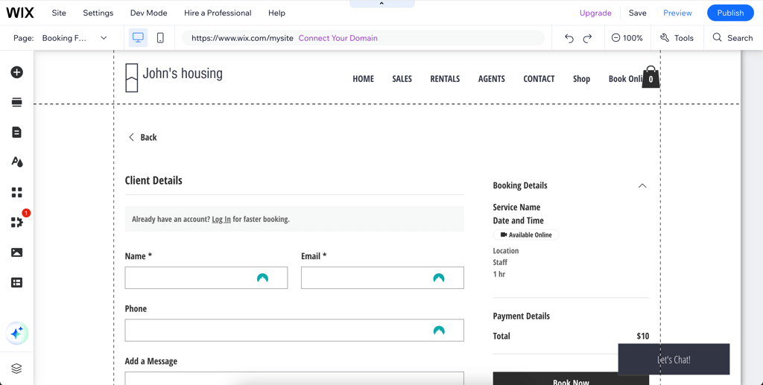This screenshot has width=763, height=385.
Task: Click the Upgrade link
Action: point(595,13)
